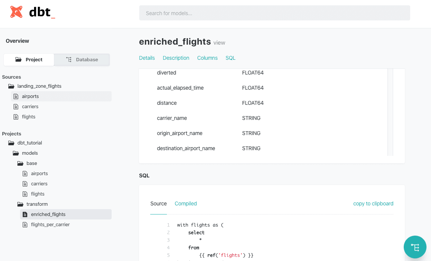
Task: Click file icon beside flights_per_carrier
Action: click(x=25, y=225)
